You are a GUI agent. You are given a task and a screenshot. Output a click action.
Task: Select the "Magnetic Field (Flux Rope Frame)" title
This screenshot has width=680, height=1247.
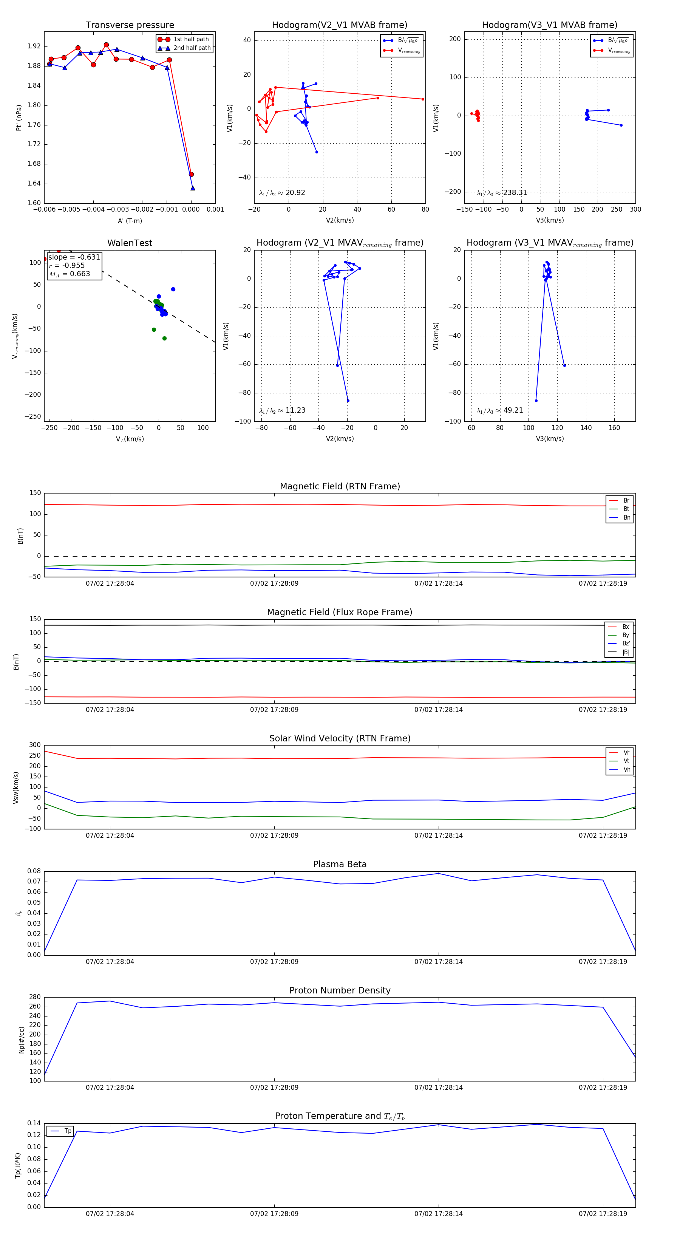click(340, 613)
